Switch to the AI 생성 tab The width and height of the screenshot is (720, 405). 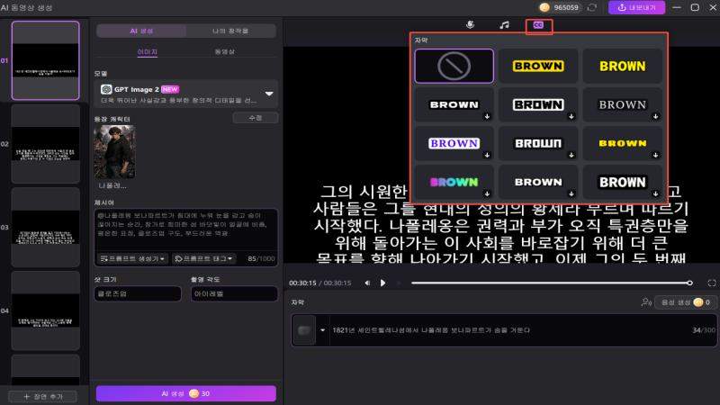pos(141,31)
